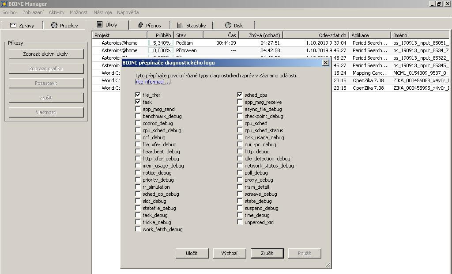The height and width of the screenshot is (274, 452).
Task: Enable benchmark_debug logging
Action: coord(138,116)
